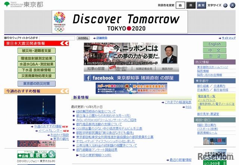The image size is (239, 165).
Task: Open the TOKYO COLORS banner
Action: (x=37, y=144)
